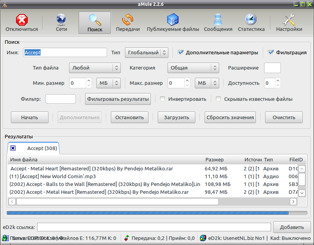314x245 pixels.
Task: Click the red Отключиться disconnect icon
Action: [21, 20]
